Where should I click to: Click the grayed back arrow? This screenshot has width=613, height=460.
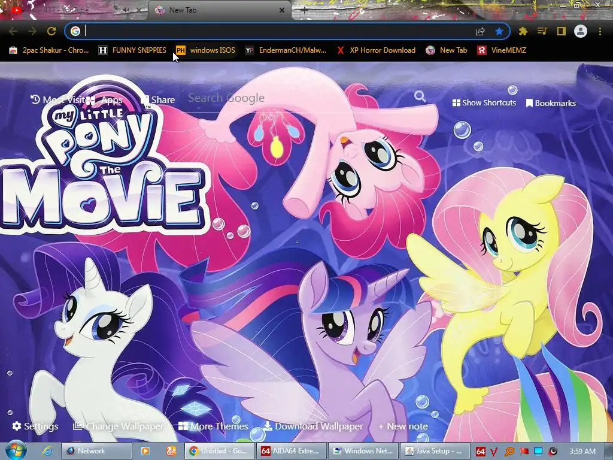point(13,31)
